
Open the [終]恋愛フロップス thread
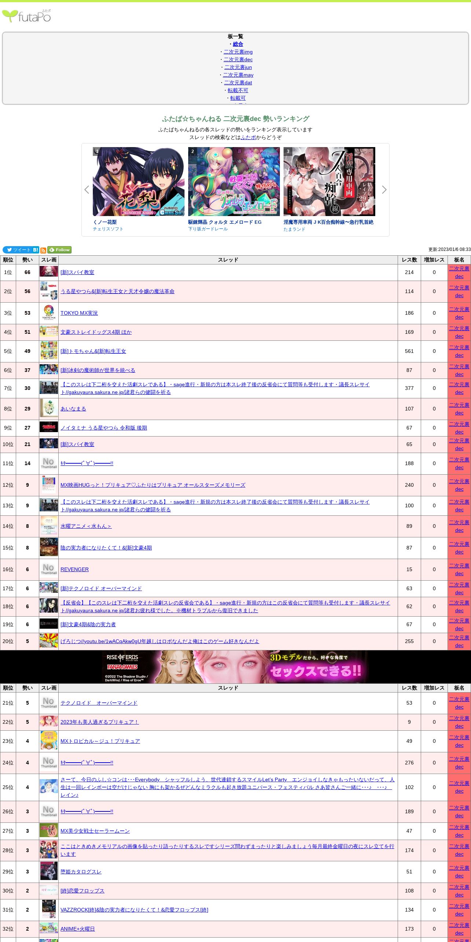click(83, 891)
